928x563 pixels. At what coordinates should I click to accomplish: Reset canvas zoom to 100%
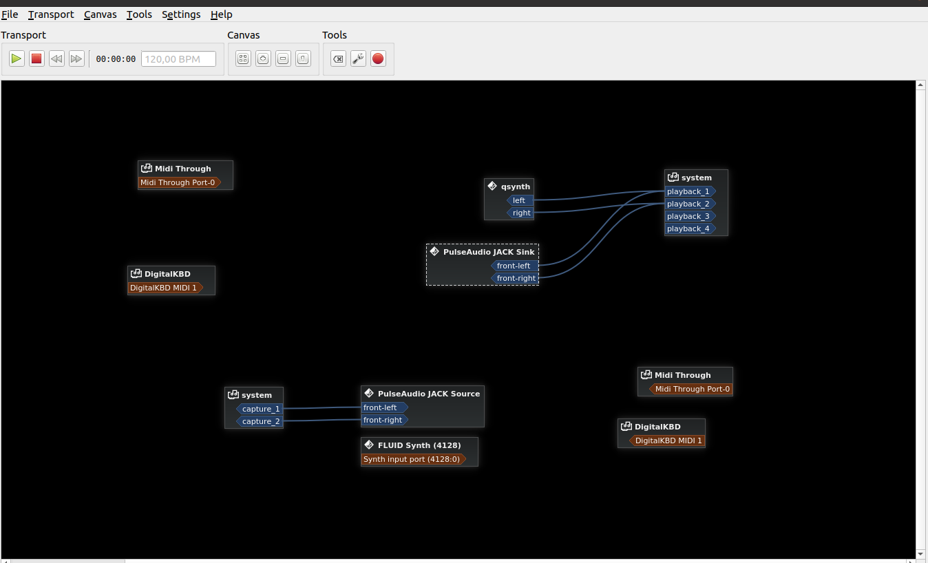(303, 59)
